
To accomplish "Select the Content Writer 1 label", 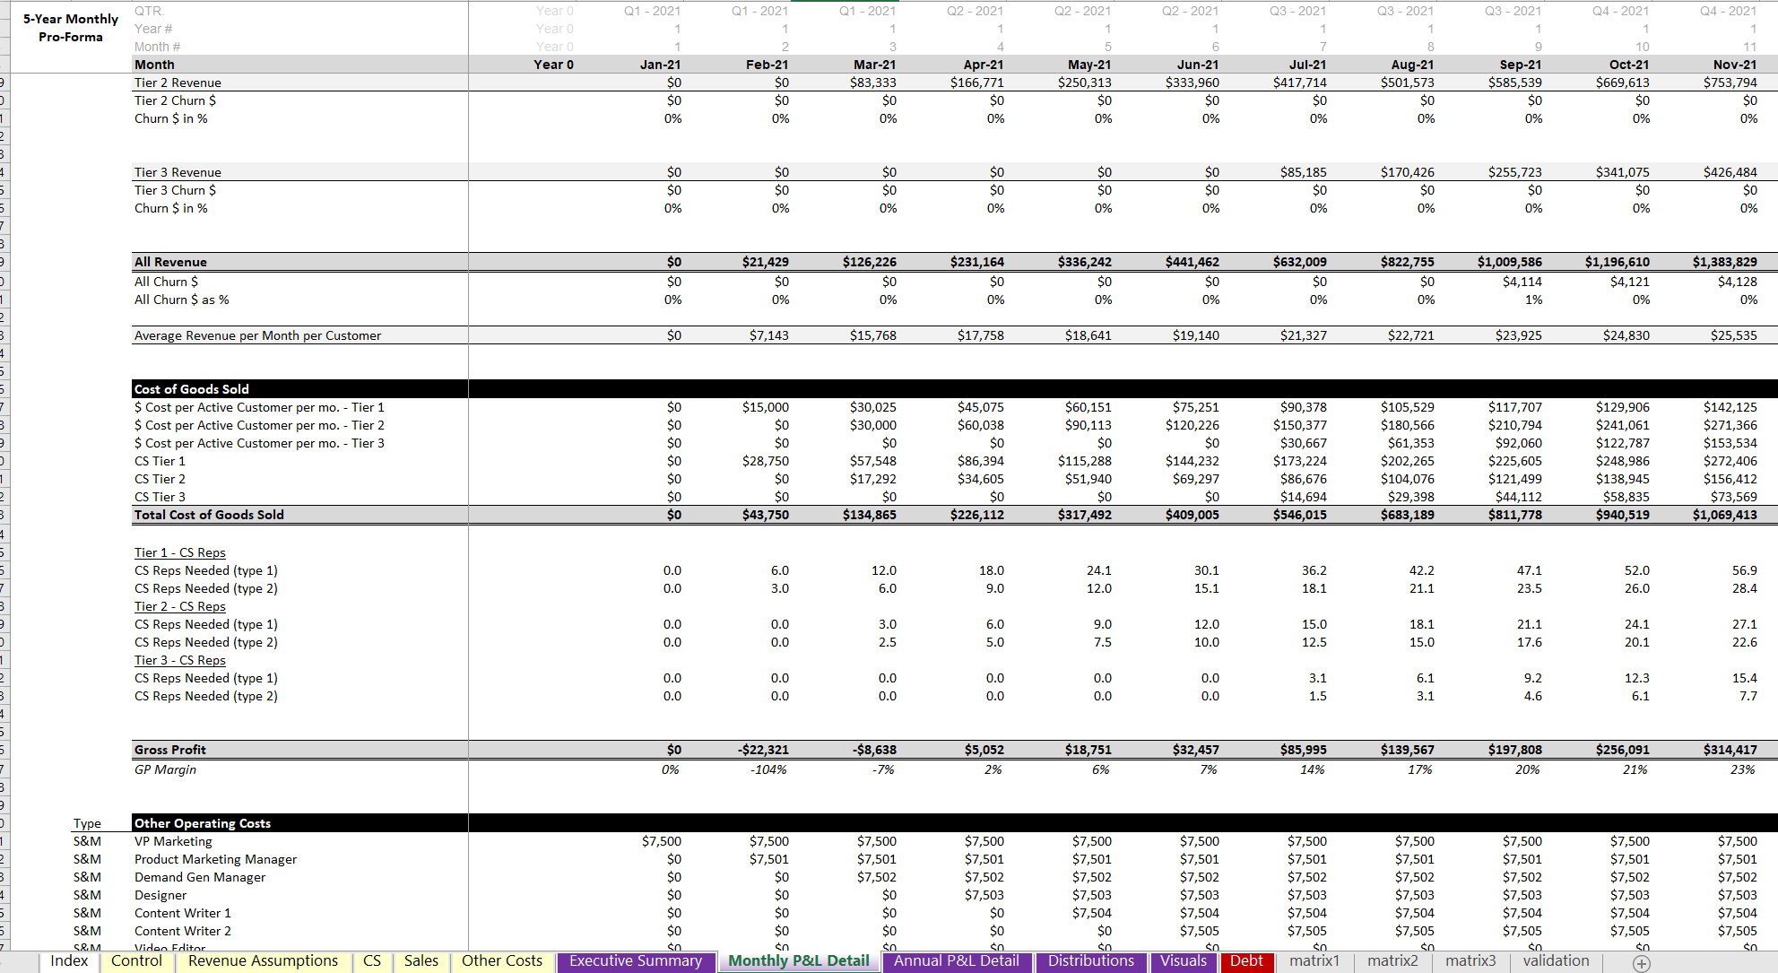I will [183, 913].
